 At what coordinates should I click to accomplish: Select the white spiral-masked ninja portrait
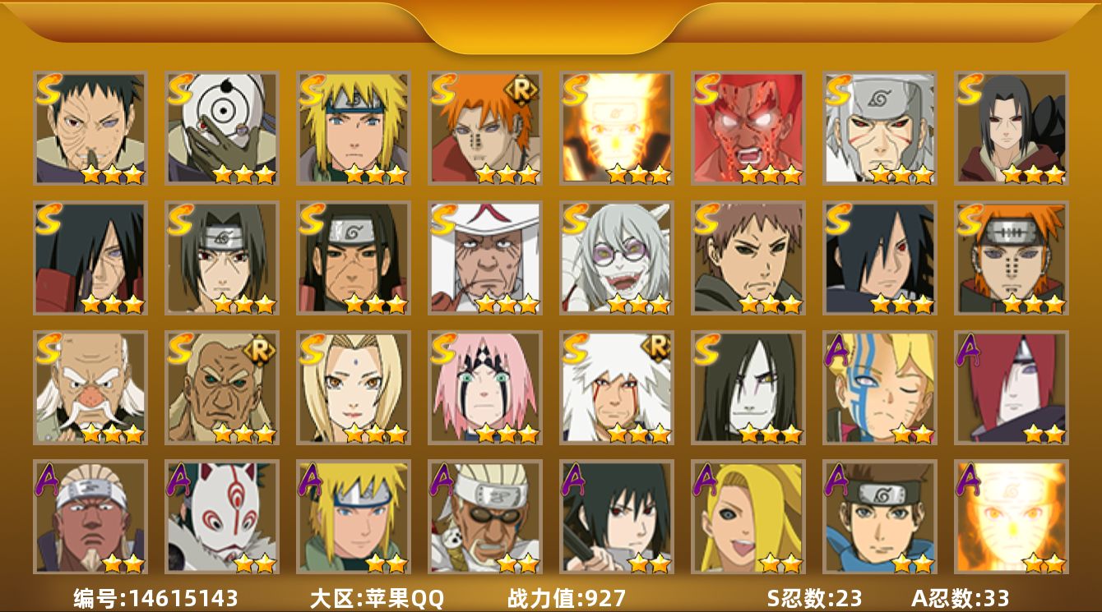click(222, 127)
